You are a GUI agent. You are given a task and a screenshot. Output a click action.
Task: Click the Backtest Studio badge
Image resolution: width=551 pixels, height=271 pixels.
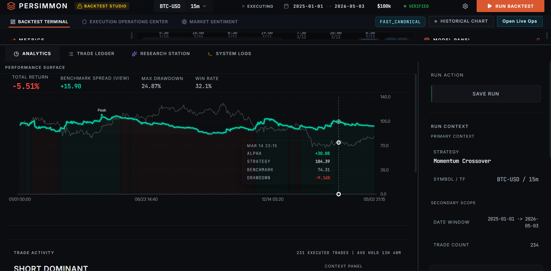(x=102, y=6)
